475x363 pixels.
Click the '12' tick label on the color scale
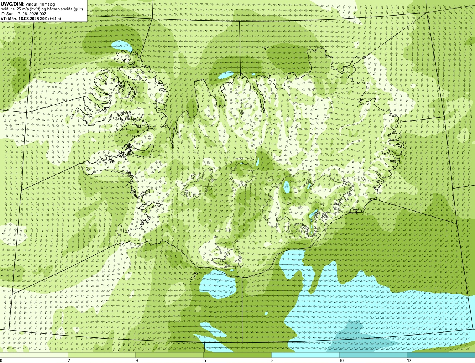(409, 360)
